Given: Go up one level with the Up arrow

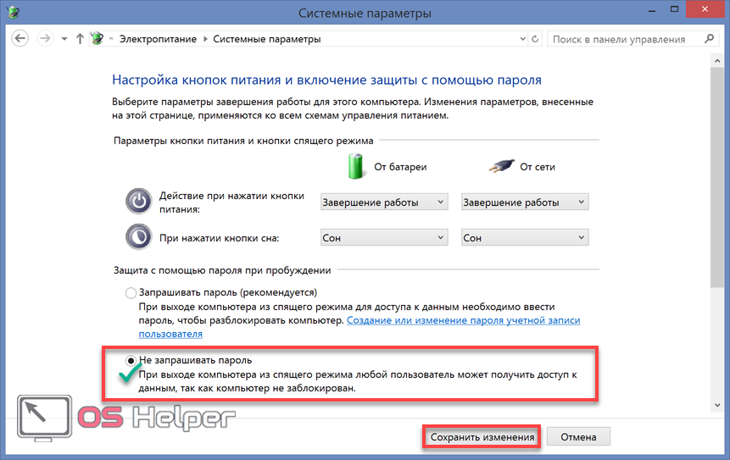Looking at the screenshot, I should coord(80,39).
